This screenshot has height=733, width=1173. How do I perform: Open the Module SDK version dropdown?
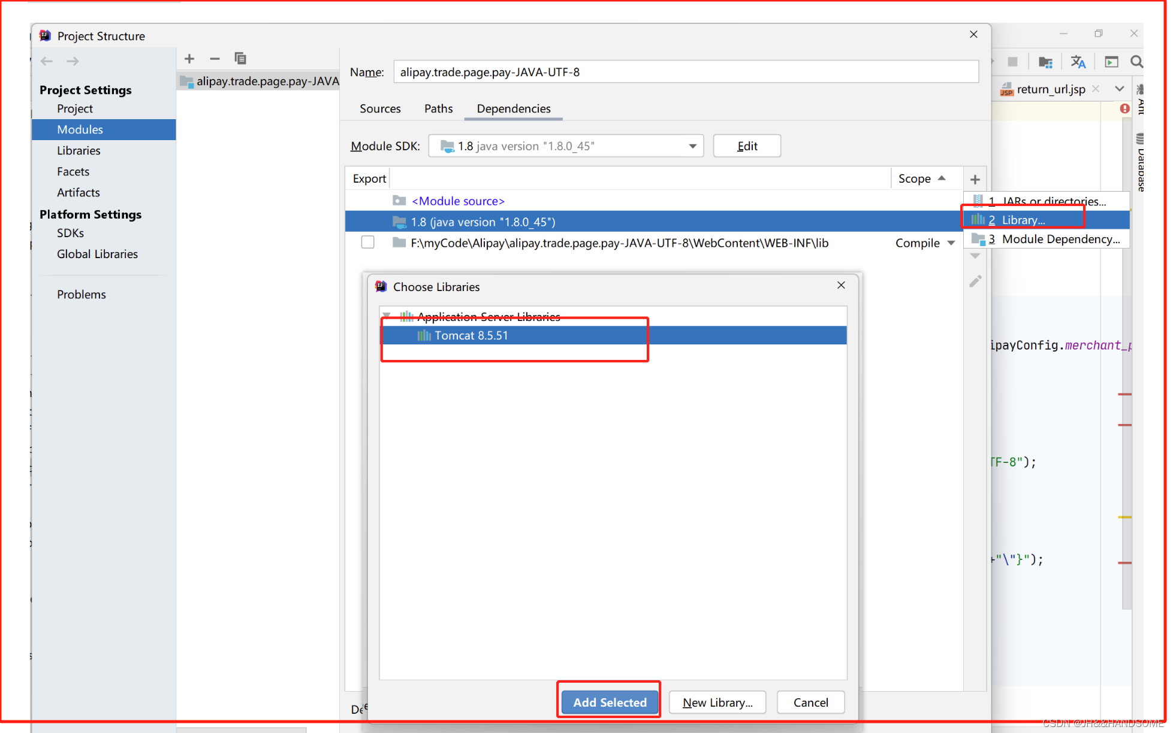tap(692, 147)
